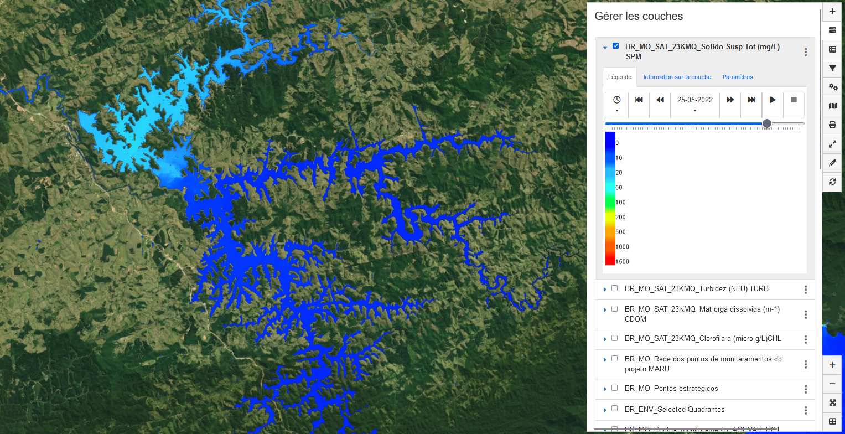Zoom to full map extent
845x434 pixels.
(832, 402)
